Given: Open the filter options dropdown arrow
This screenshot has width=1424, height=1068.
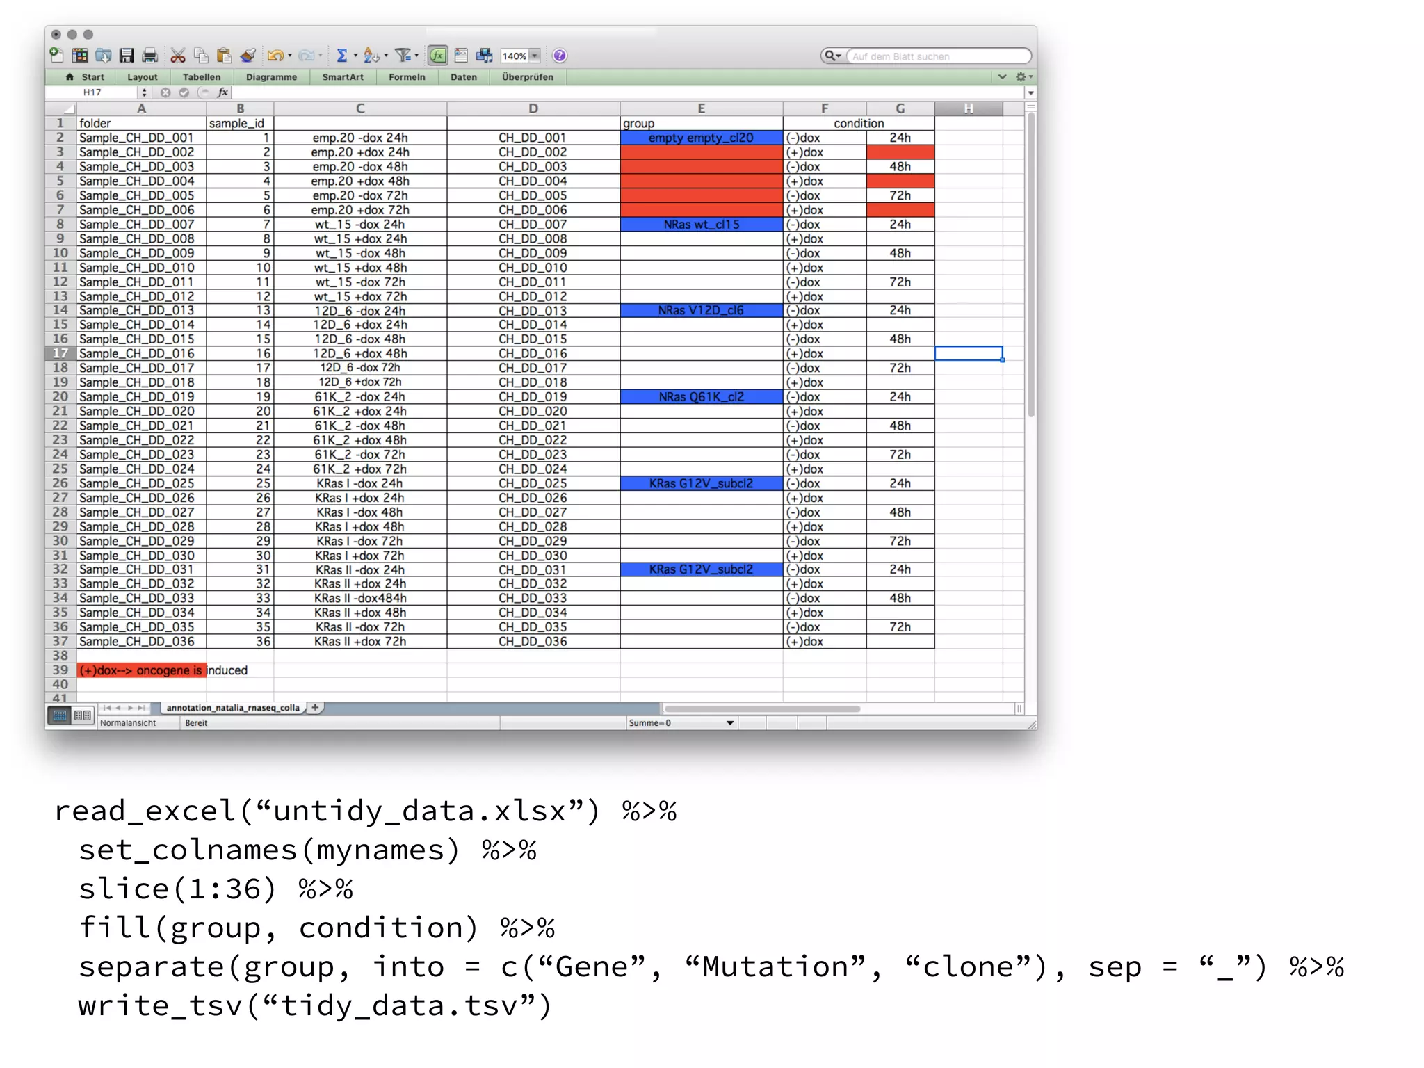Looking at the screenshot, I should click(x=416, y=56).
